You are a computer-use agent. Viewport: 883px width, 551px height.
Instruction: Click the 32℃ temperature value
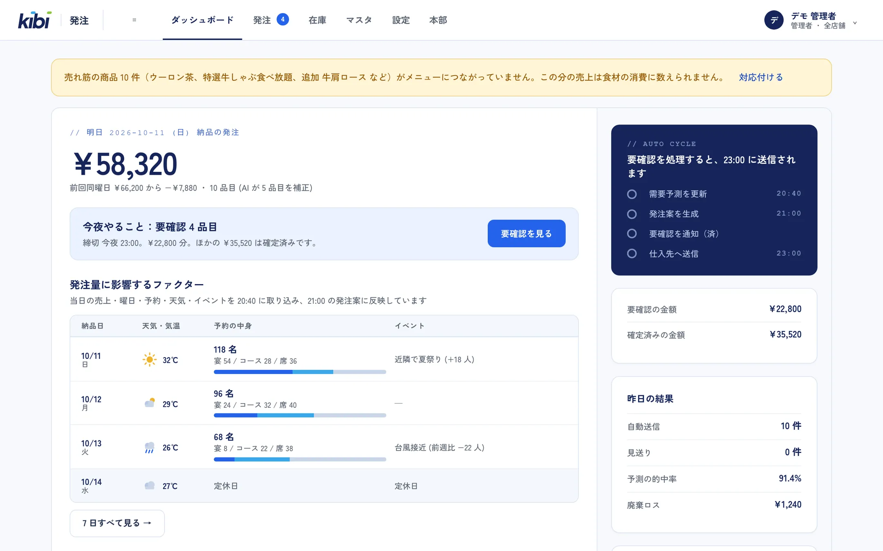click(x=170, y=360)
